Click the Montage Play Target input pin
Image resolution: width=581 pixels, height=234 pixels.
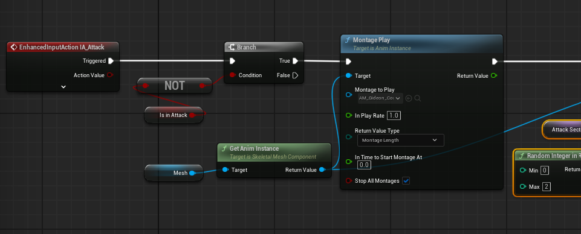click(x=348, y=76)
